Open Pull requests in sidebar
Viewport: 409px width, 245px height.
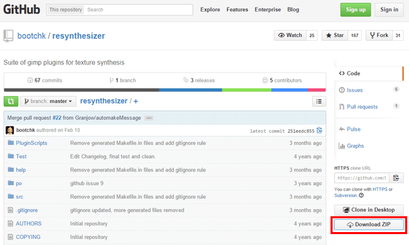pyautogui.click(x=368, y=107)
